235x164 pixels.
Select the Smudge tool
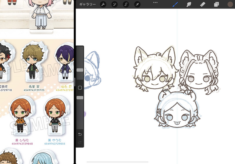(189, 4)
